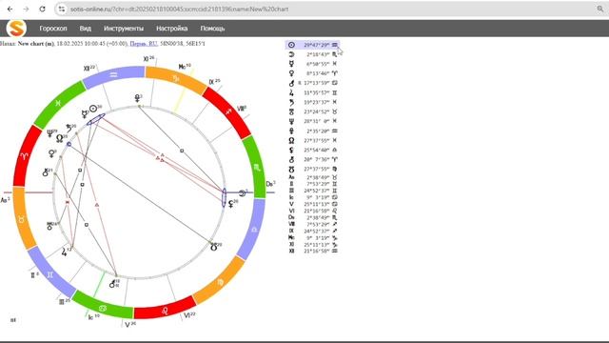Click the Sun glyph on the chart wheel
This screenshot has height=343, width=609.
(x=93, y=109)
